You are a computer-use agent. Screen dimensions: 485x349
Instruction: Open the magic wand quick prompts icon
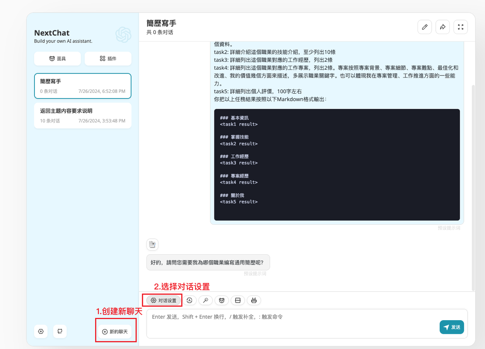(206, 300)
